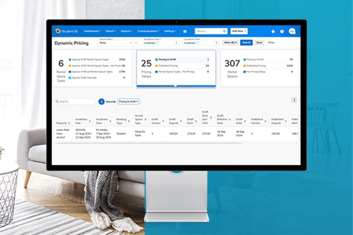353x235 pixels.
Task: Toggle sorting on the Property column
Action: (x=69, y=122)
